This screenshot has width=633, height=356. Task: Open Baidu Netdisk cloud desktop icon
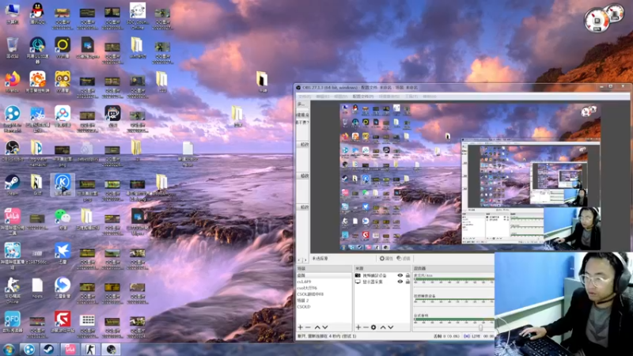click(63, 116)
